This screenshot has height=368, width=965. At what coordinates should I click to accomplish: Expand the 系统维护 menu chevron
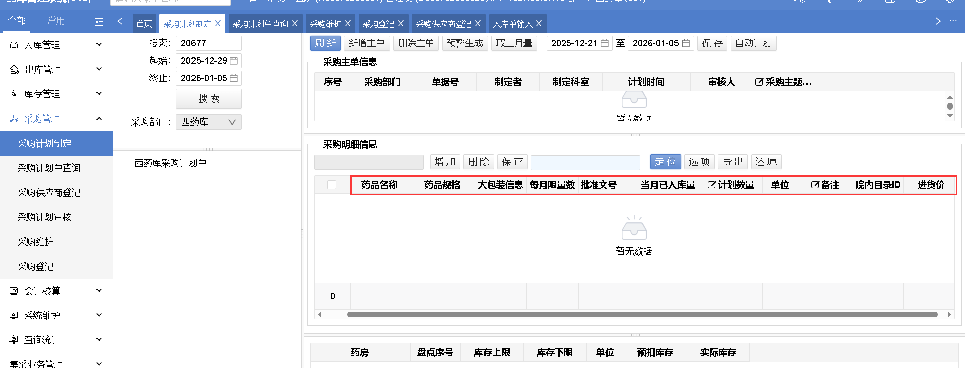point(99,315)
